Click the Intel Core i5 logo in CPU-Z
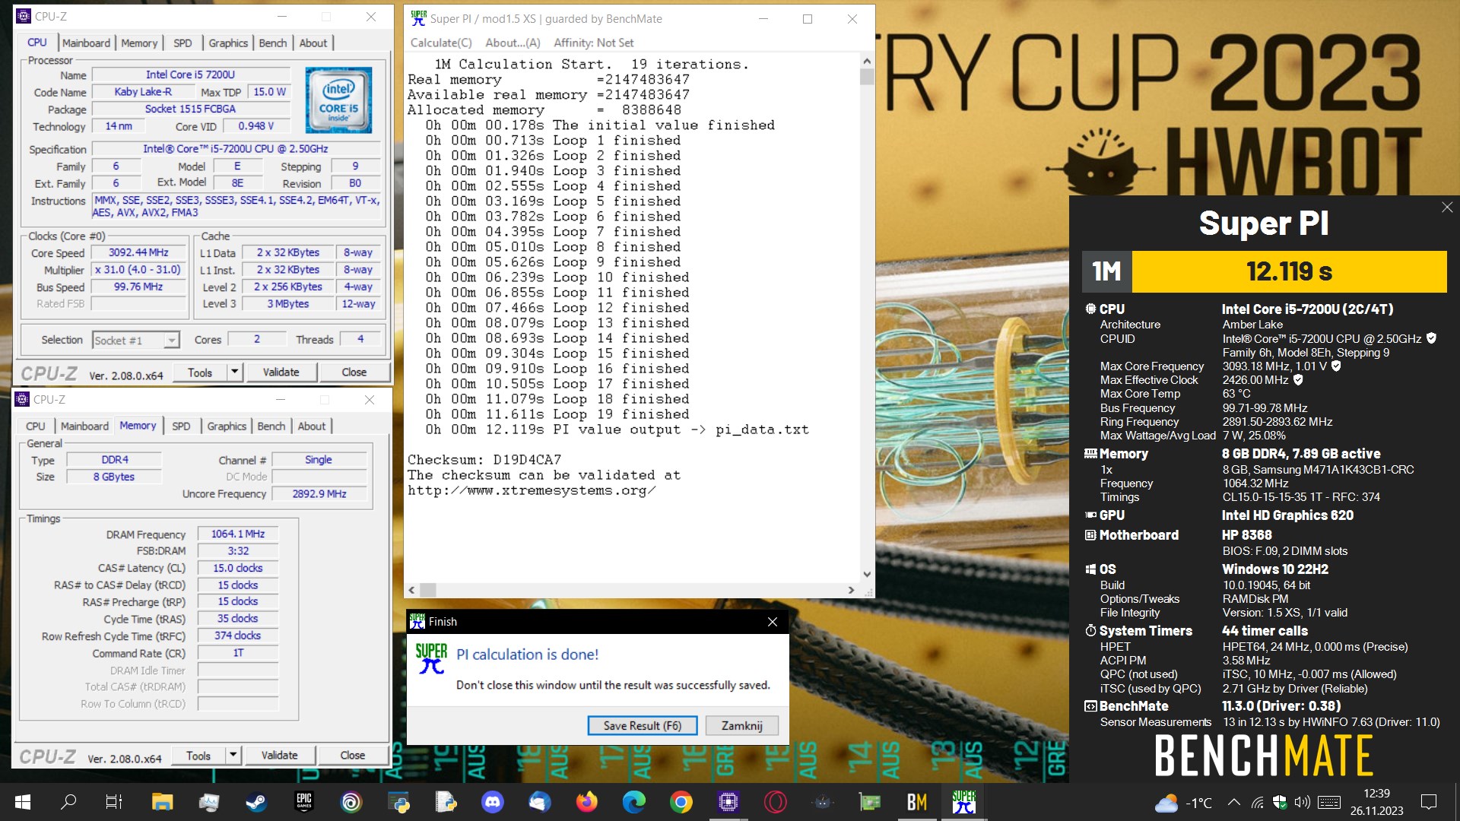Screen dimensions: 1460x821 point(338,100)
